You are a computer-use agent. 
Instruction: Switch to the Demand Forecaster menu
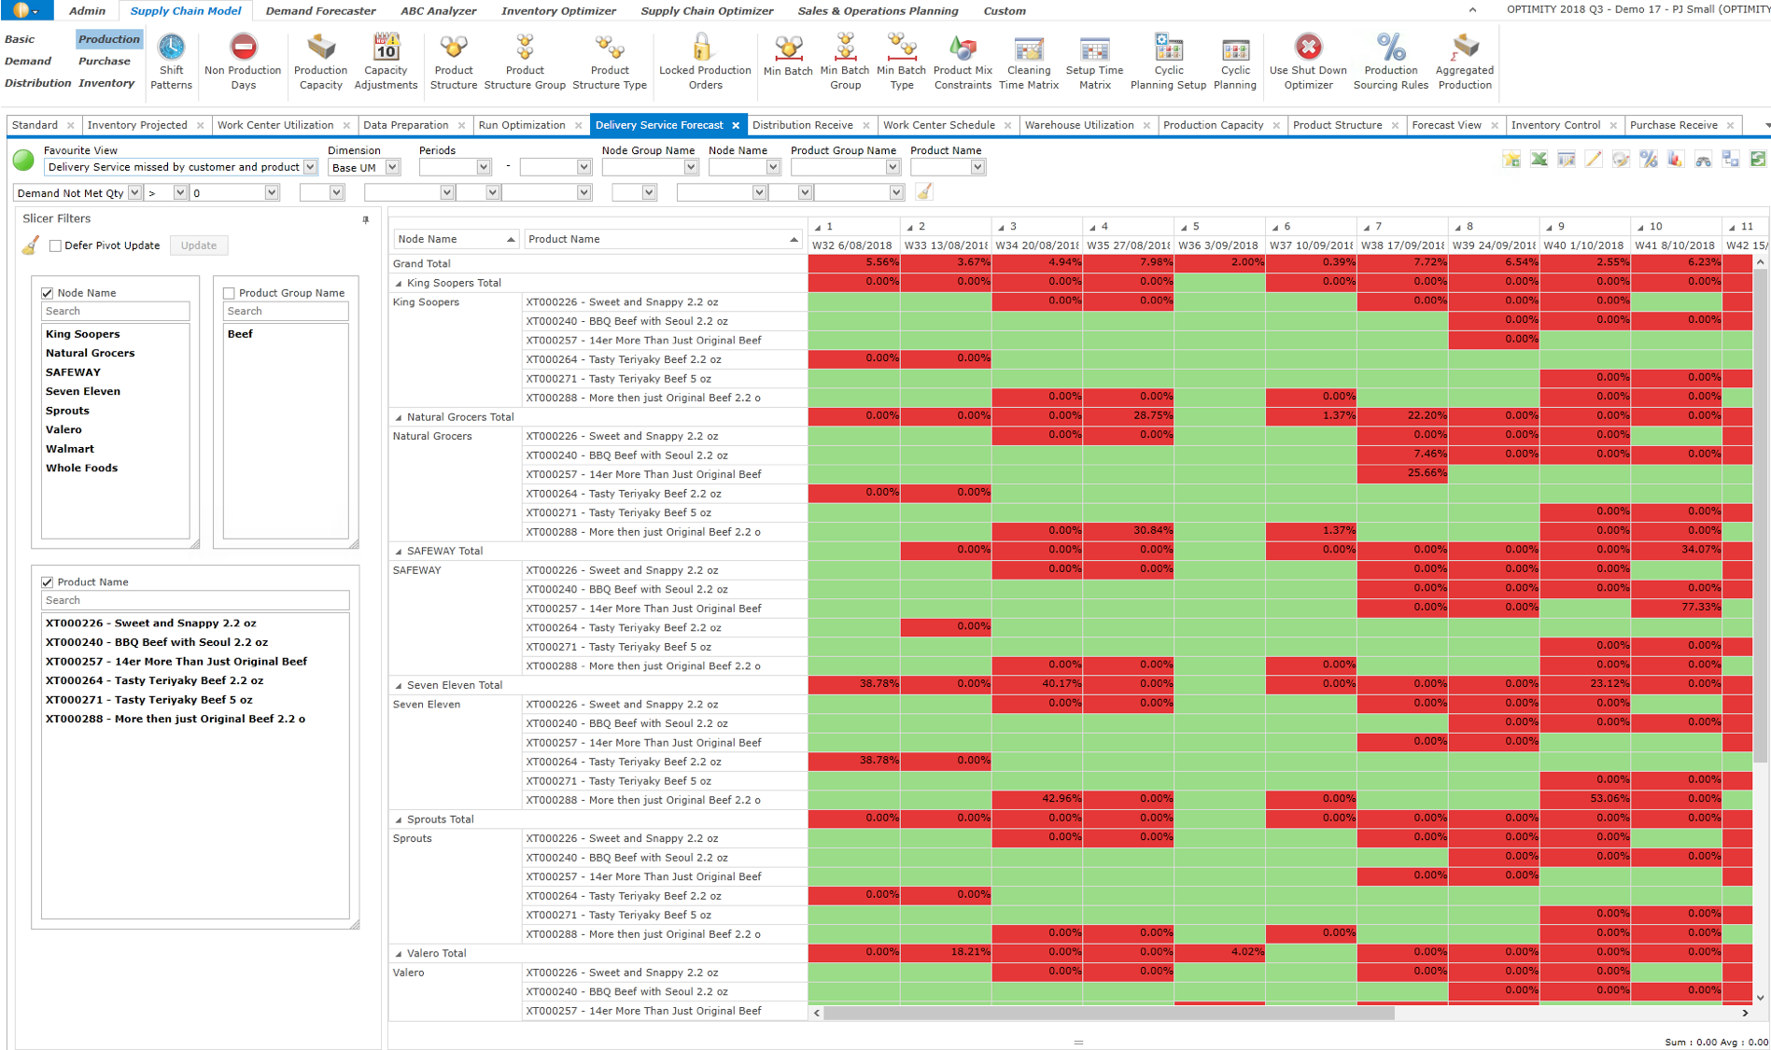point(320,10)
